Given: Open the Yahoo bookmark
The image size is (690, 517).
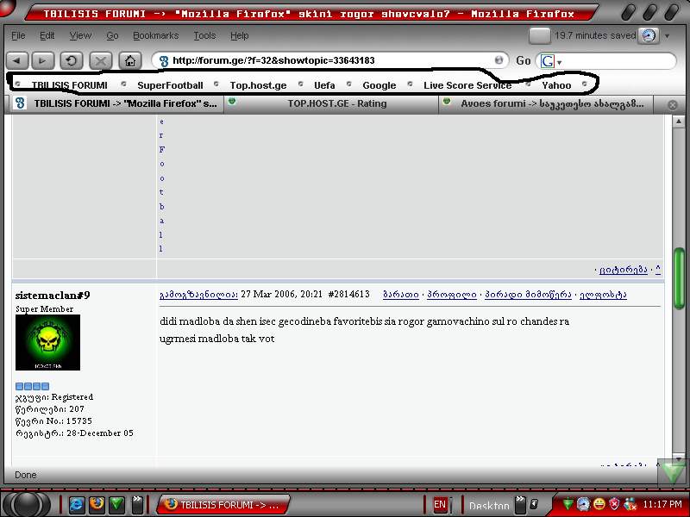Looking at the screenshot, I should click(x=556, y=85).
